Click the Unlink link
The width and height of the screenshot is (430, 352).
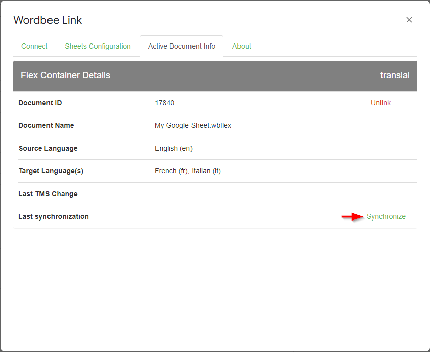pos(380,103)
